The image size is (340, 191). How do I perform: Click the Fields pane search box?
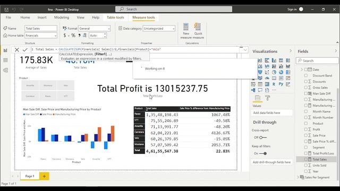(x=317, y=60)
